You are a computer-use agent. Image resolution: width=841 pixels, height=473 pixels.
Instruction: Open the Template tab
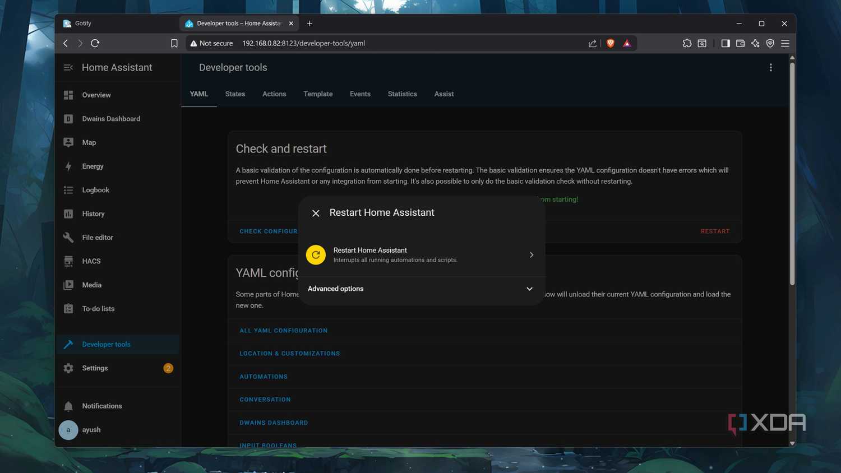pyautogui.click(x=318, y=94)
